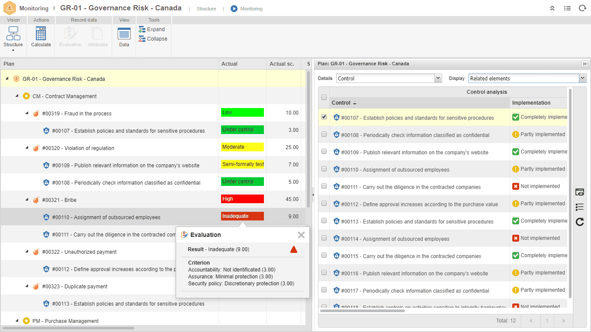
Task: Click the yellow Partly implemented icon of #00108
Action: tap(516, 134)
